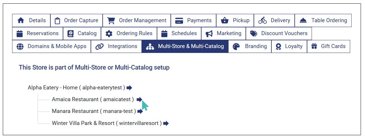Click the gear Ordering Rules icon

click(109, 33)
